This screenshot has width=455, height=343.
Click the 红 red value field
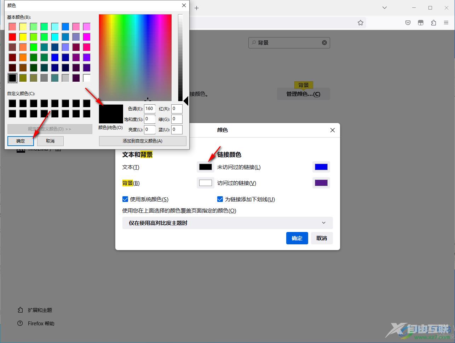(x=177, y=109)
